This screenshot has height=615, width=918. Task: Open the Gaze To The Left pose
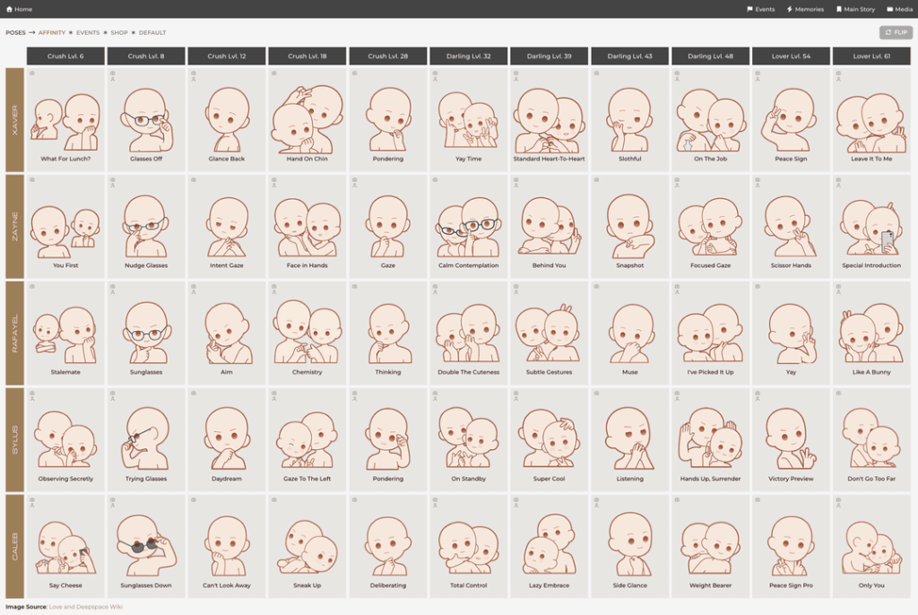(x=307, y=439)
